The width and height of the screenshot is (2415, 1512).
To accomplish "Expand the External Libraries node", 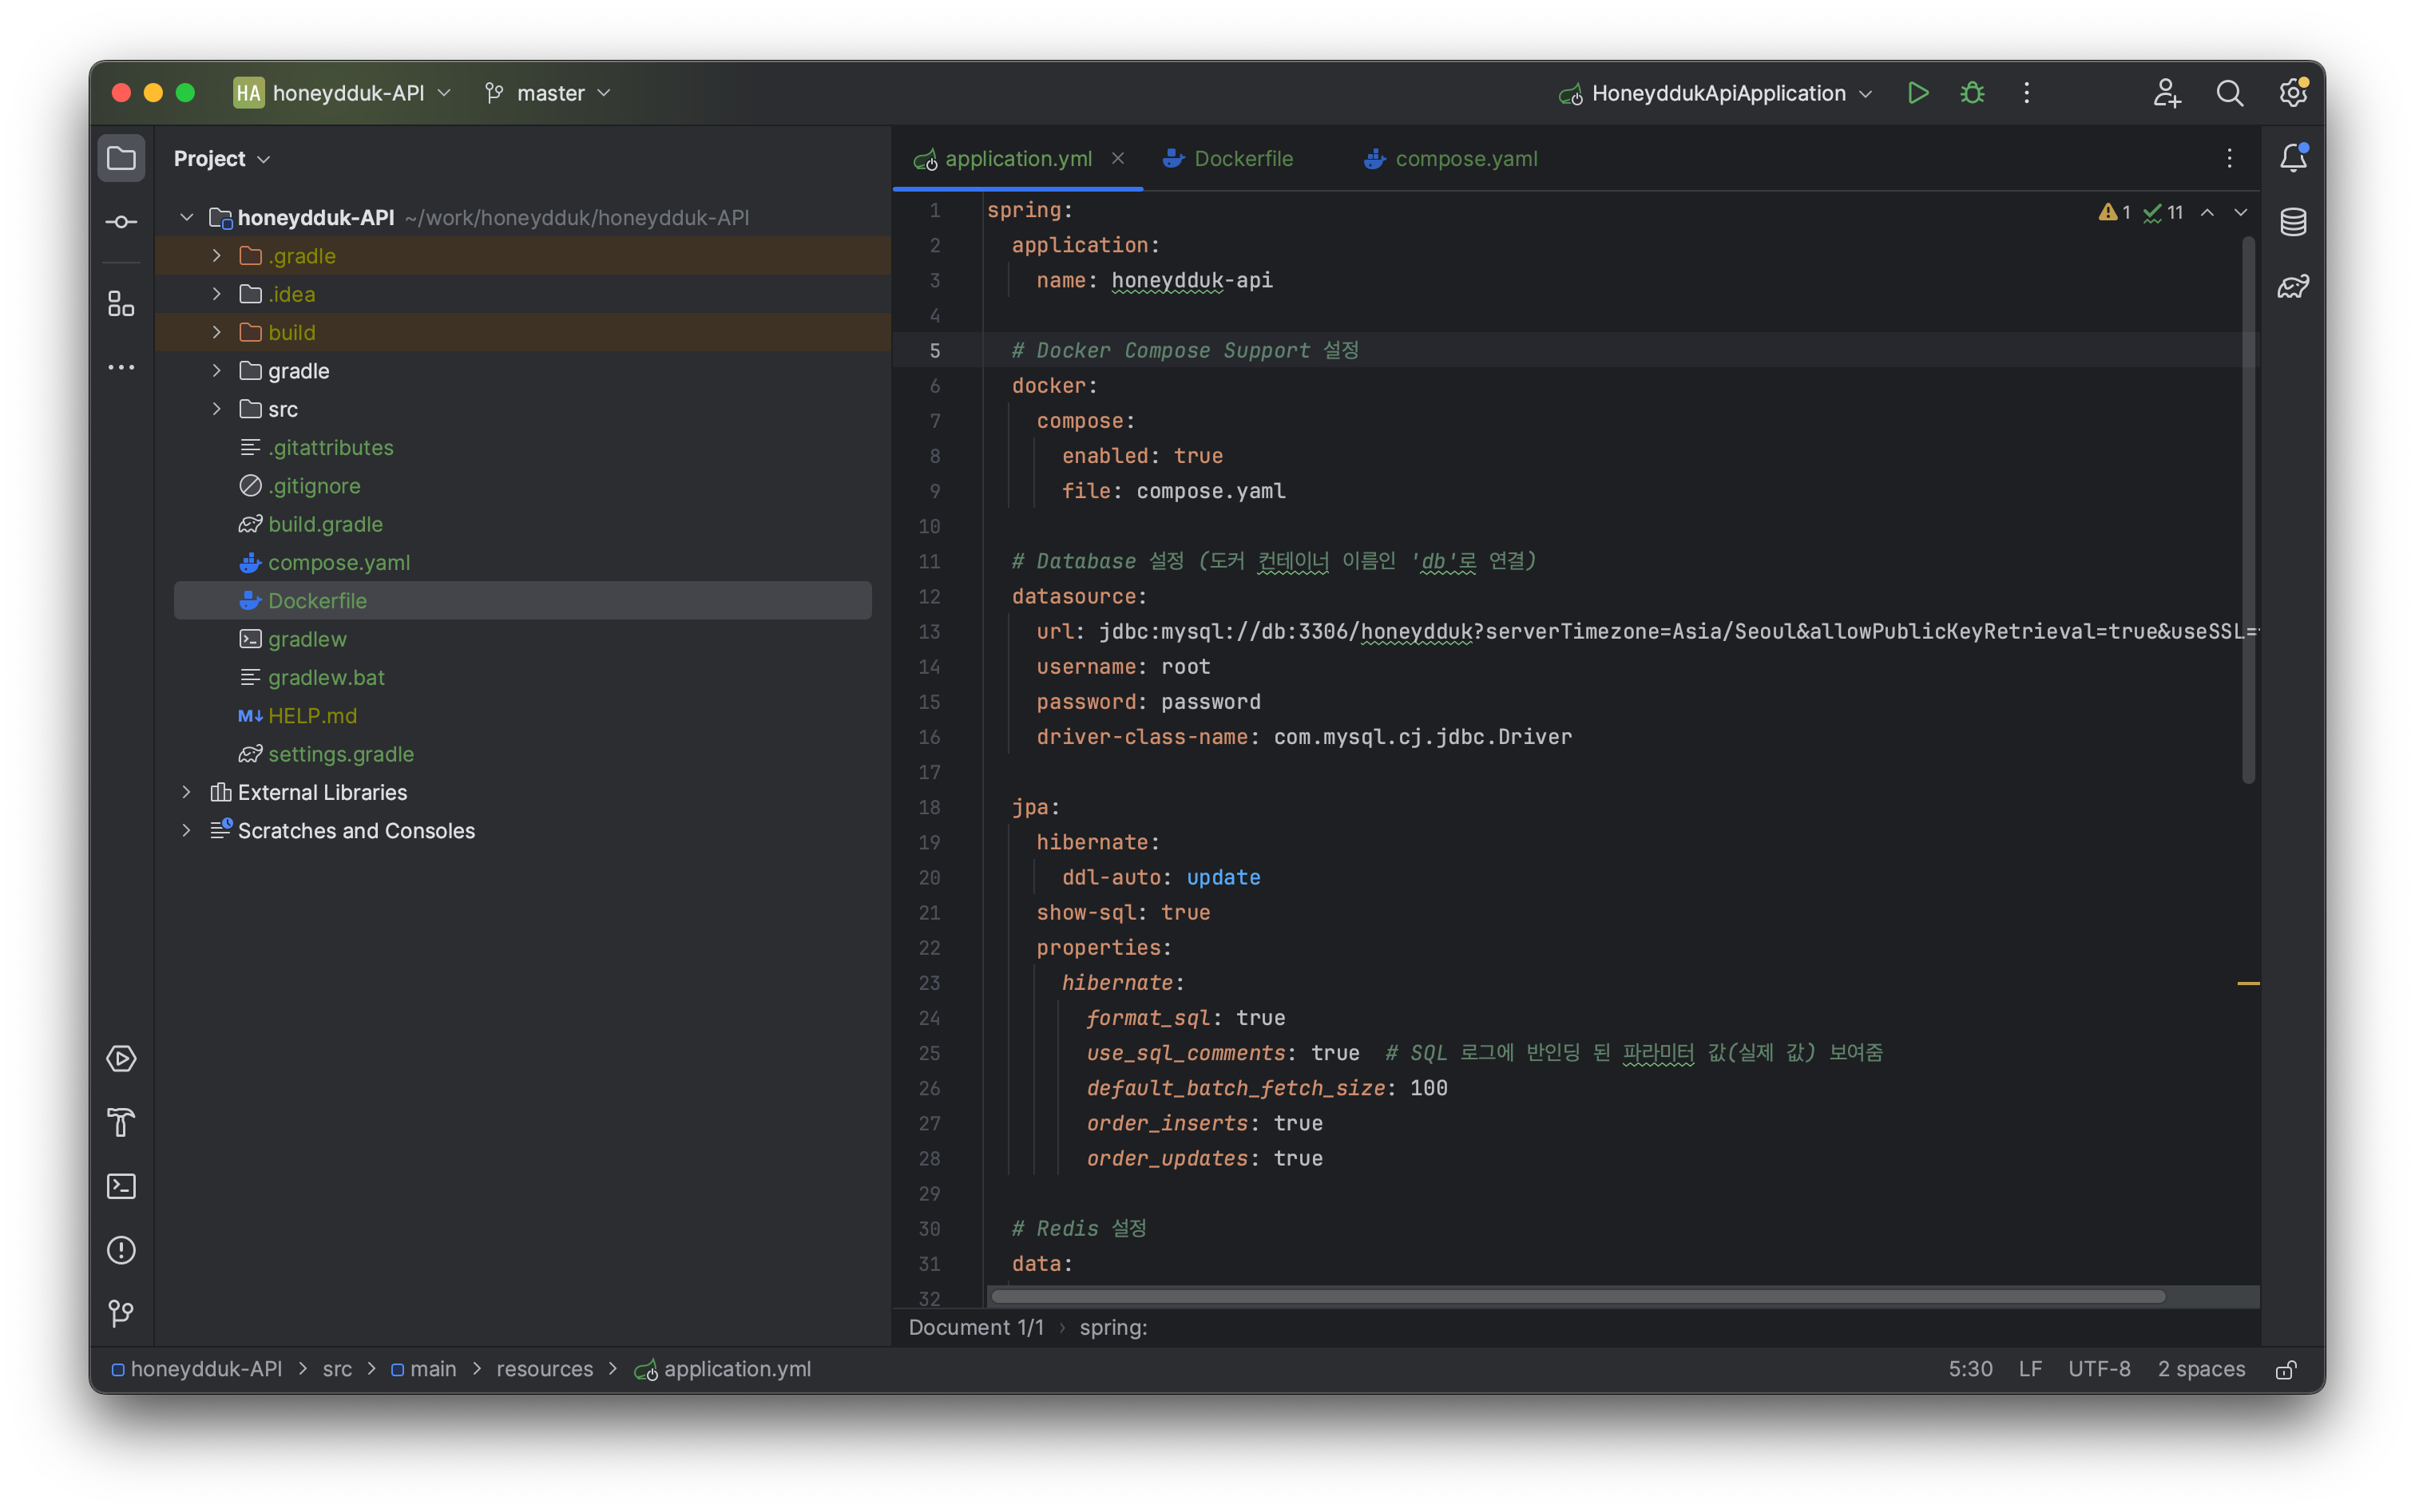I will pos(186,792).
